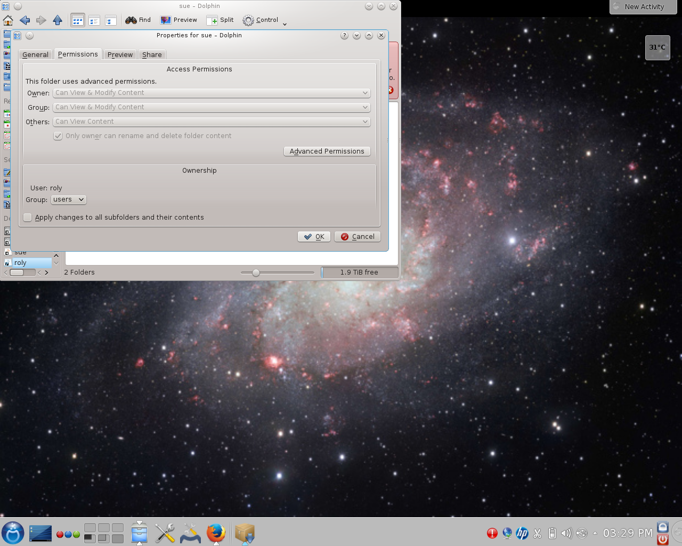Launch Firefox from the taskbar
This screenshot has height=546, width=682.
[x=216, y=533]
